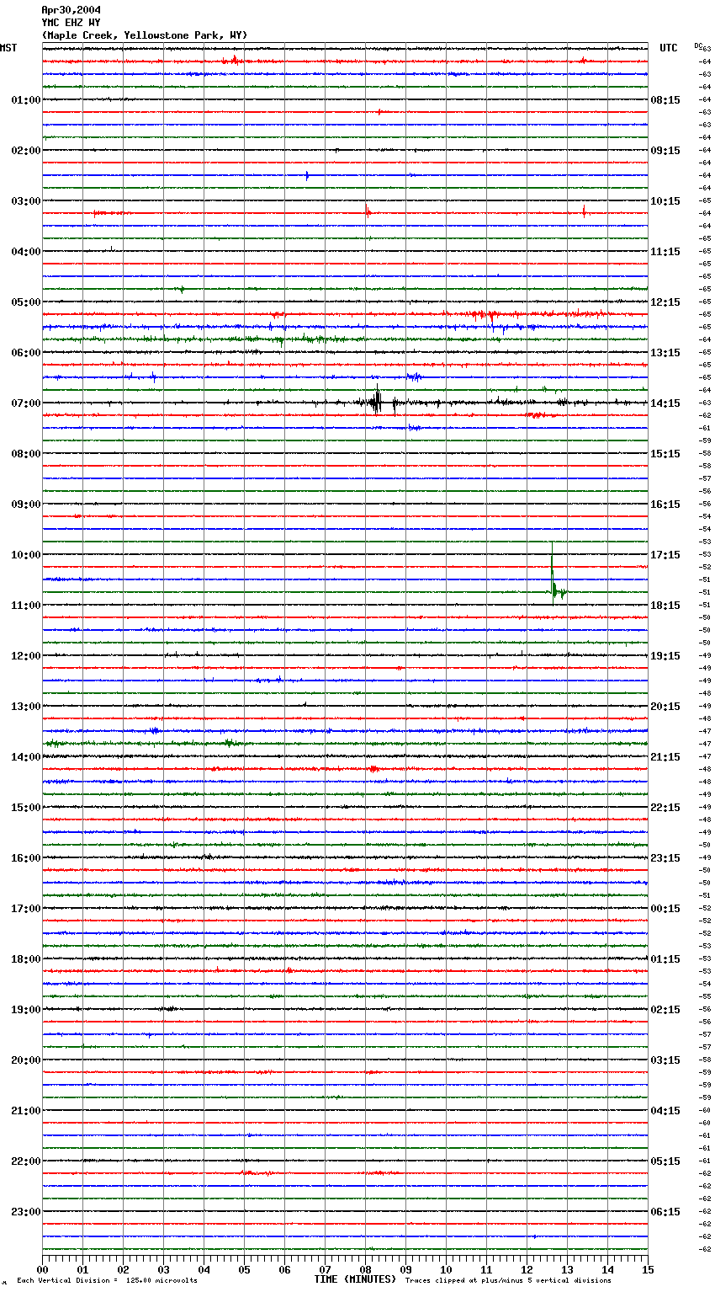Click the 12:00 MST hour label

tap(26, 655)
